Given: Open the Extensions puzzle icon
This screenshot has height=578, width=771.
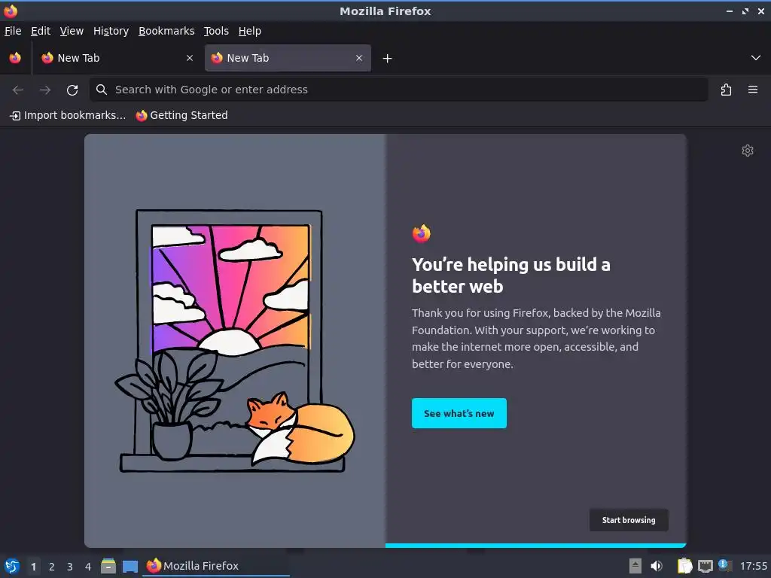Looking at the screenshot, I should [x=726, y=90].
